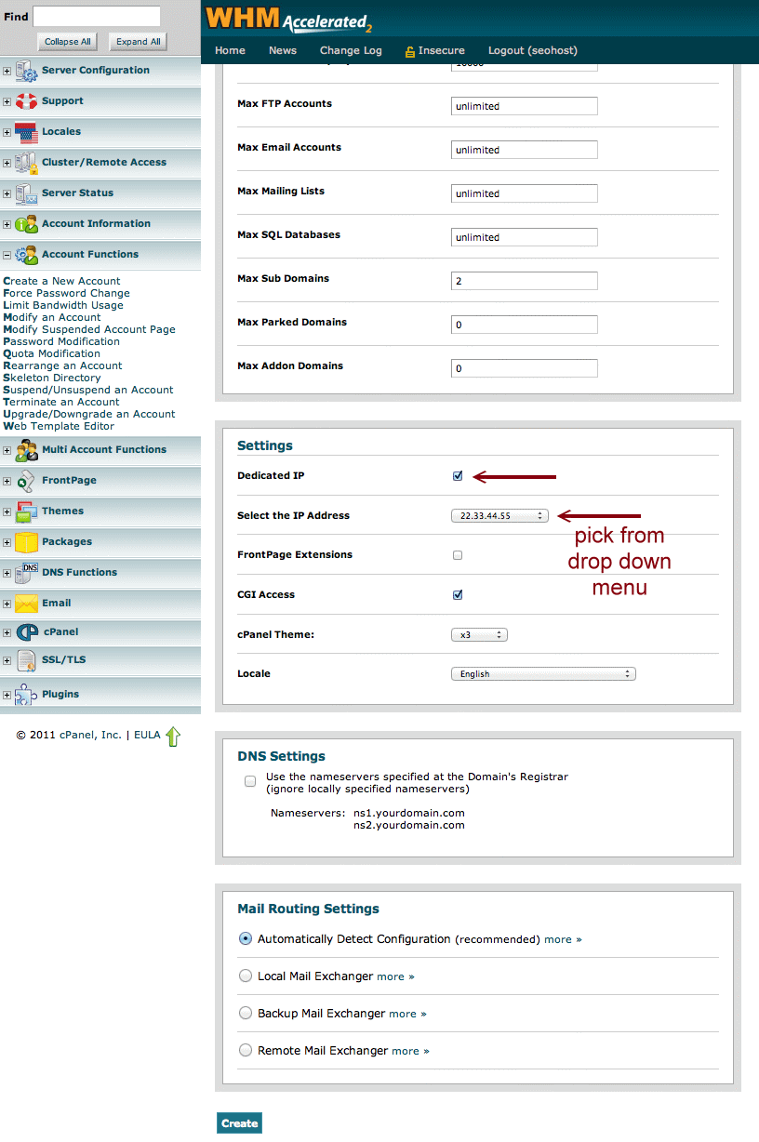Choose Remote Mail Exchanger radio button

point(246,1051)
